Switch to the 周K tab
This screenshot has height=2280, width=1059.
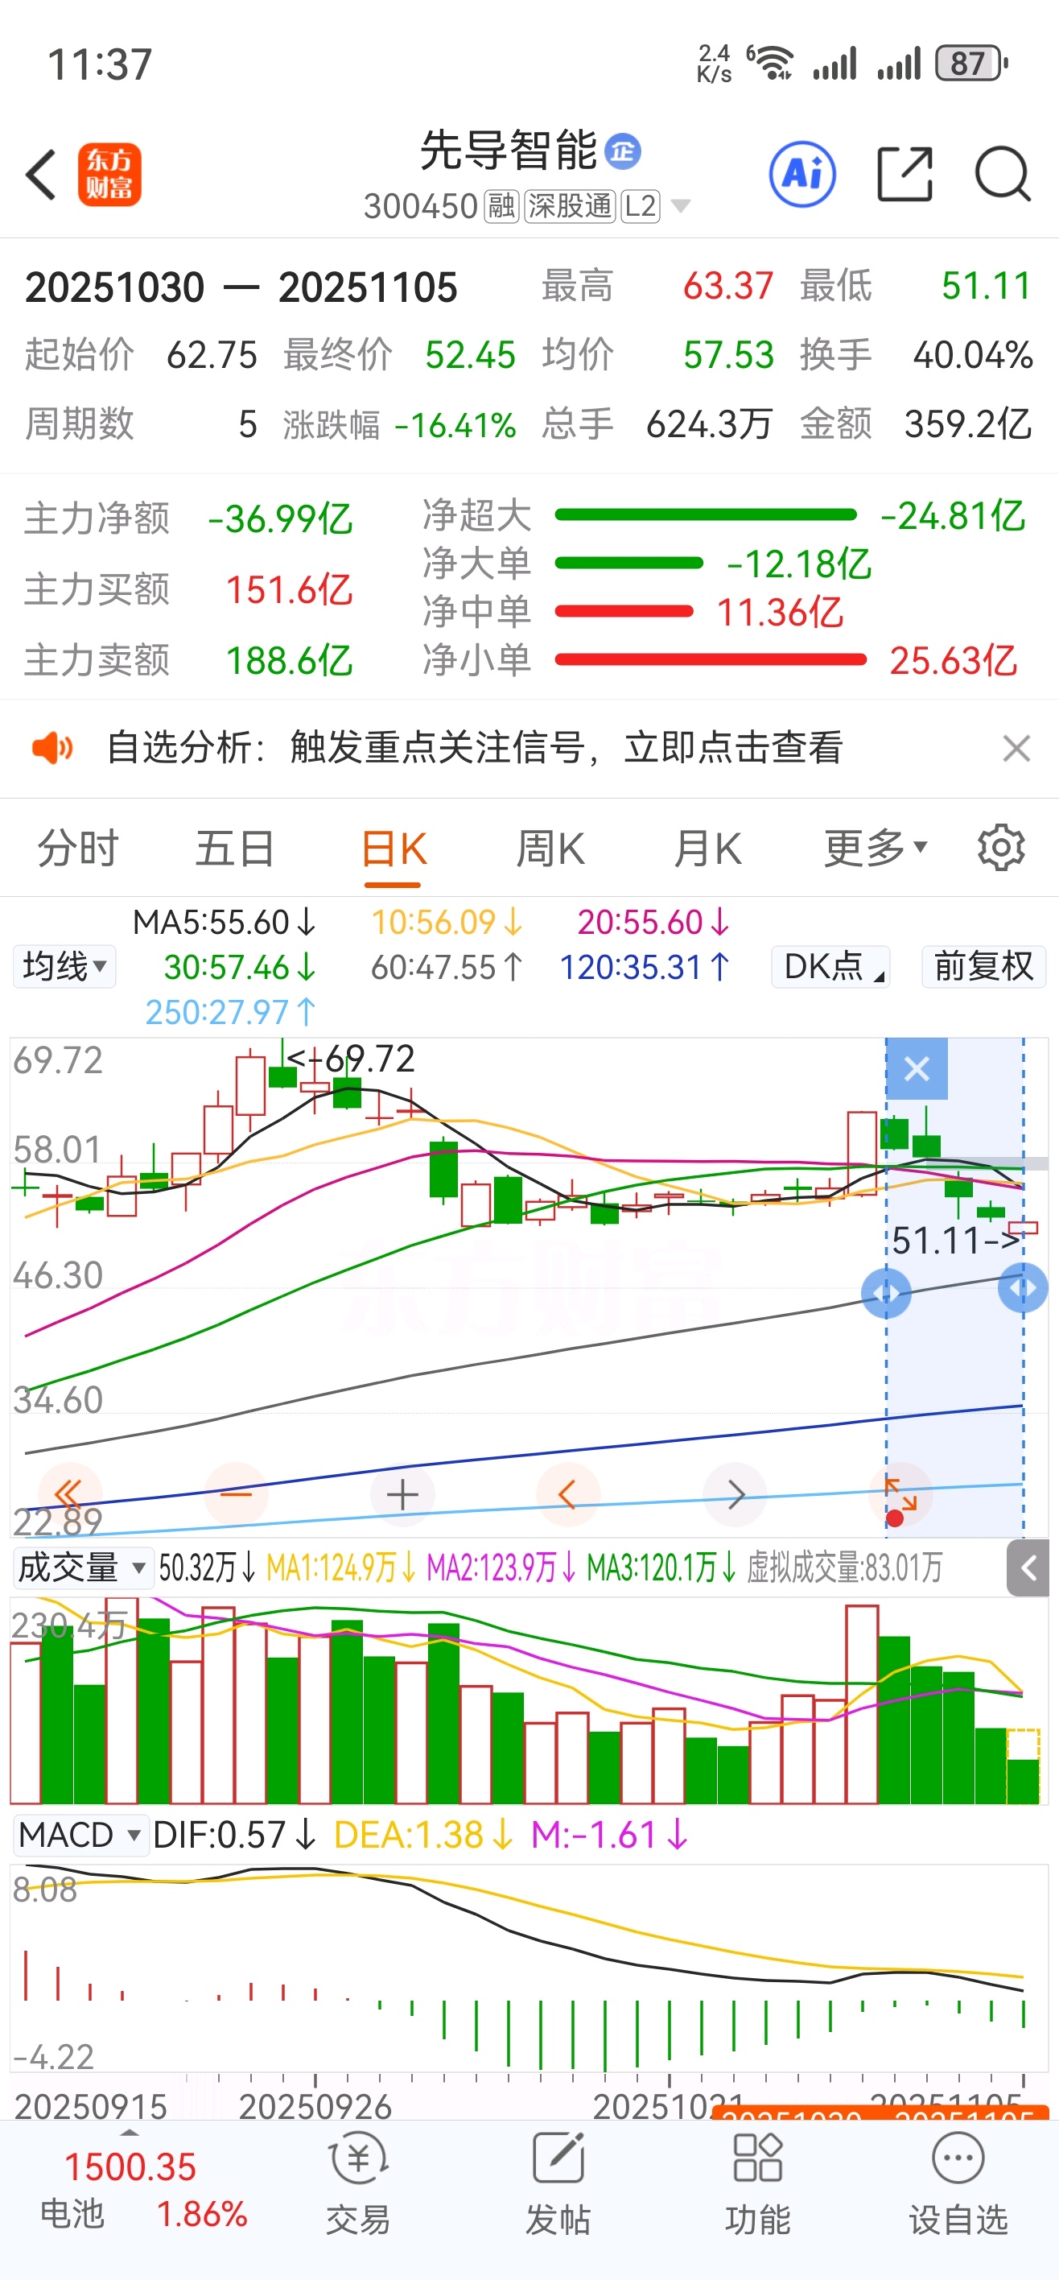[x=550, y=848]
